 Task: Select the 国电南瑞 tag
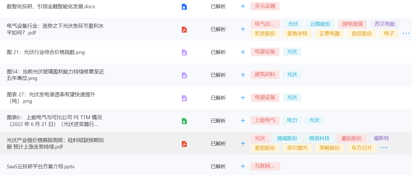(x=352, y=24)
